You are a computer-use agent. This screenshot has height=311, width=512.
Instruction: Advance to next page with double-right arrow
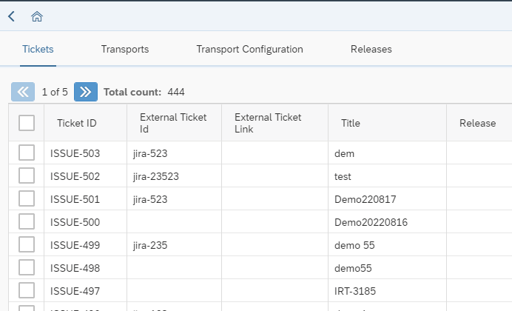pos(86,92)
